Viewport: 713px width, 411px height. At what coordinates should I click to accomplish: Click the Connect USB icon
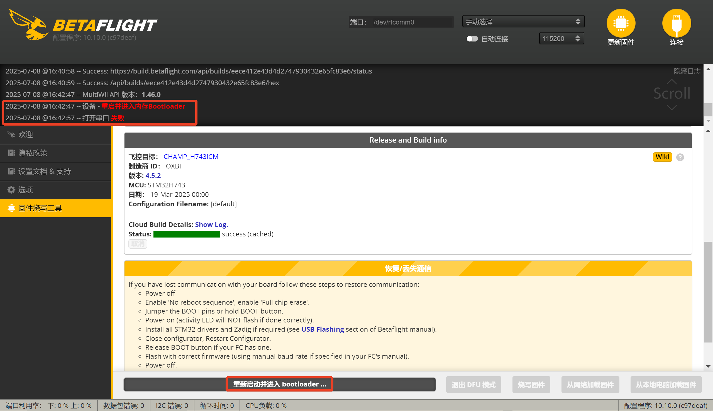click(676, 23)
